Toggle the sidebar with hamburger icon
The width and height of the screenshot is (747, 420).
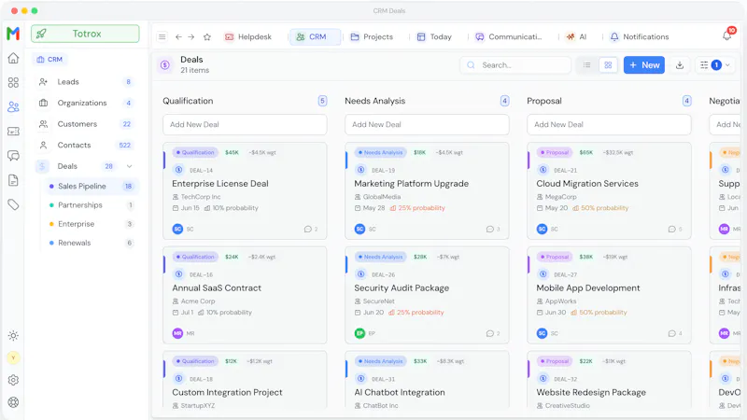162,36
